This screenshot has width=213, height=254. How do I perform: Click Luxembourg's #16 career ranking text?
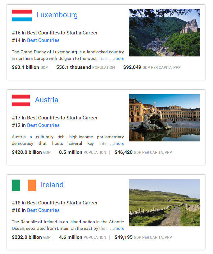tap(55, 33)
